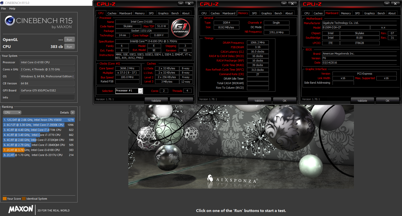The width and height of the screenshot is (402, 216).
Task: Click OK in first CPU-Z window
Action: 181,101
